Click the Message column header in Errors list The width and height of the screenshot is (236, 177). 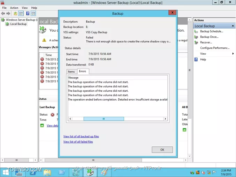[x=118, y=78]
